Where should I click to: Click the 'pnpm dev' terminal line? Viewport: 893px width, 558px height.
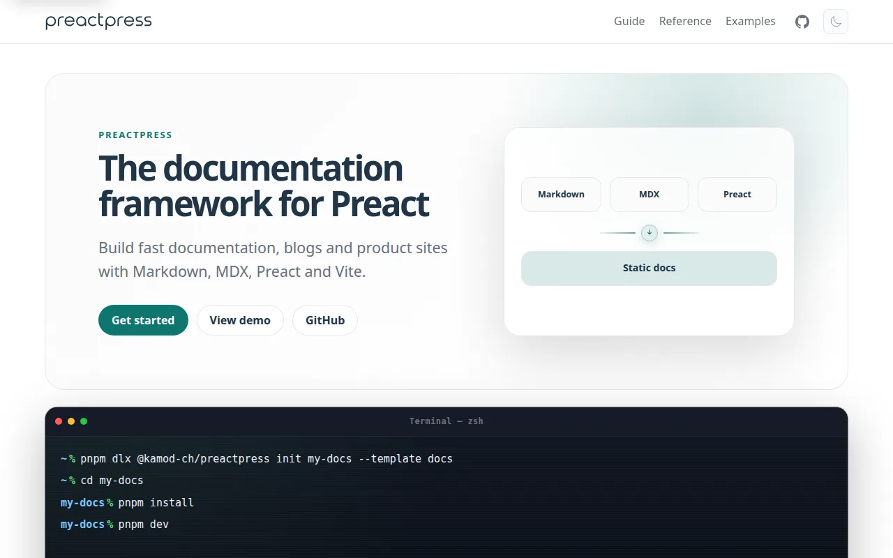pos(114,524)
